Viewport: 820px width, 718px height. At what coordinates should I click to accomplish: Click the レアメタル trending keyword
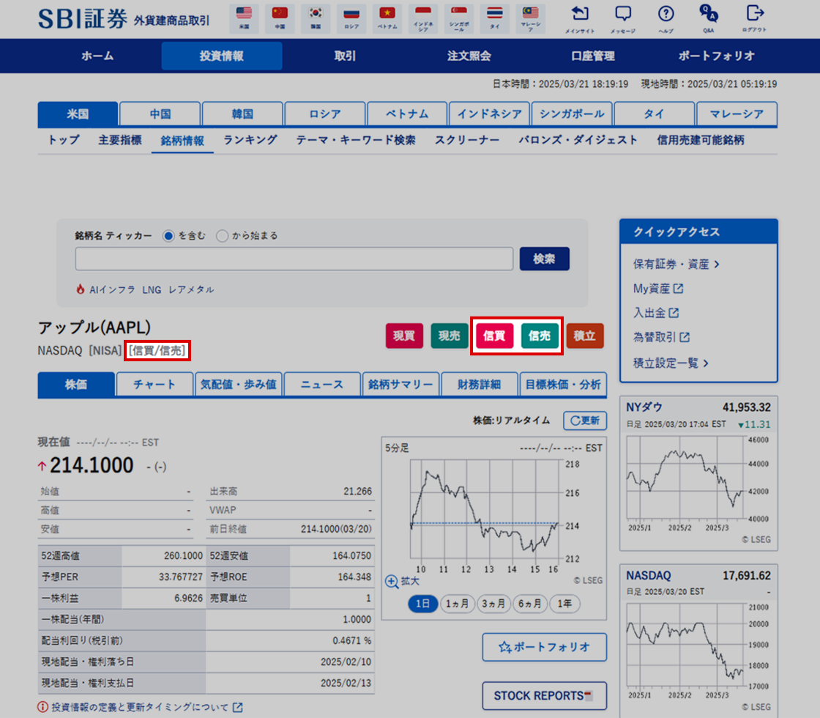(191, 290)
